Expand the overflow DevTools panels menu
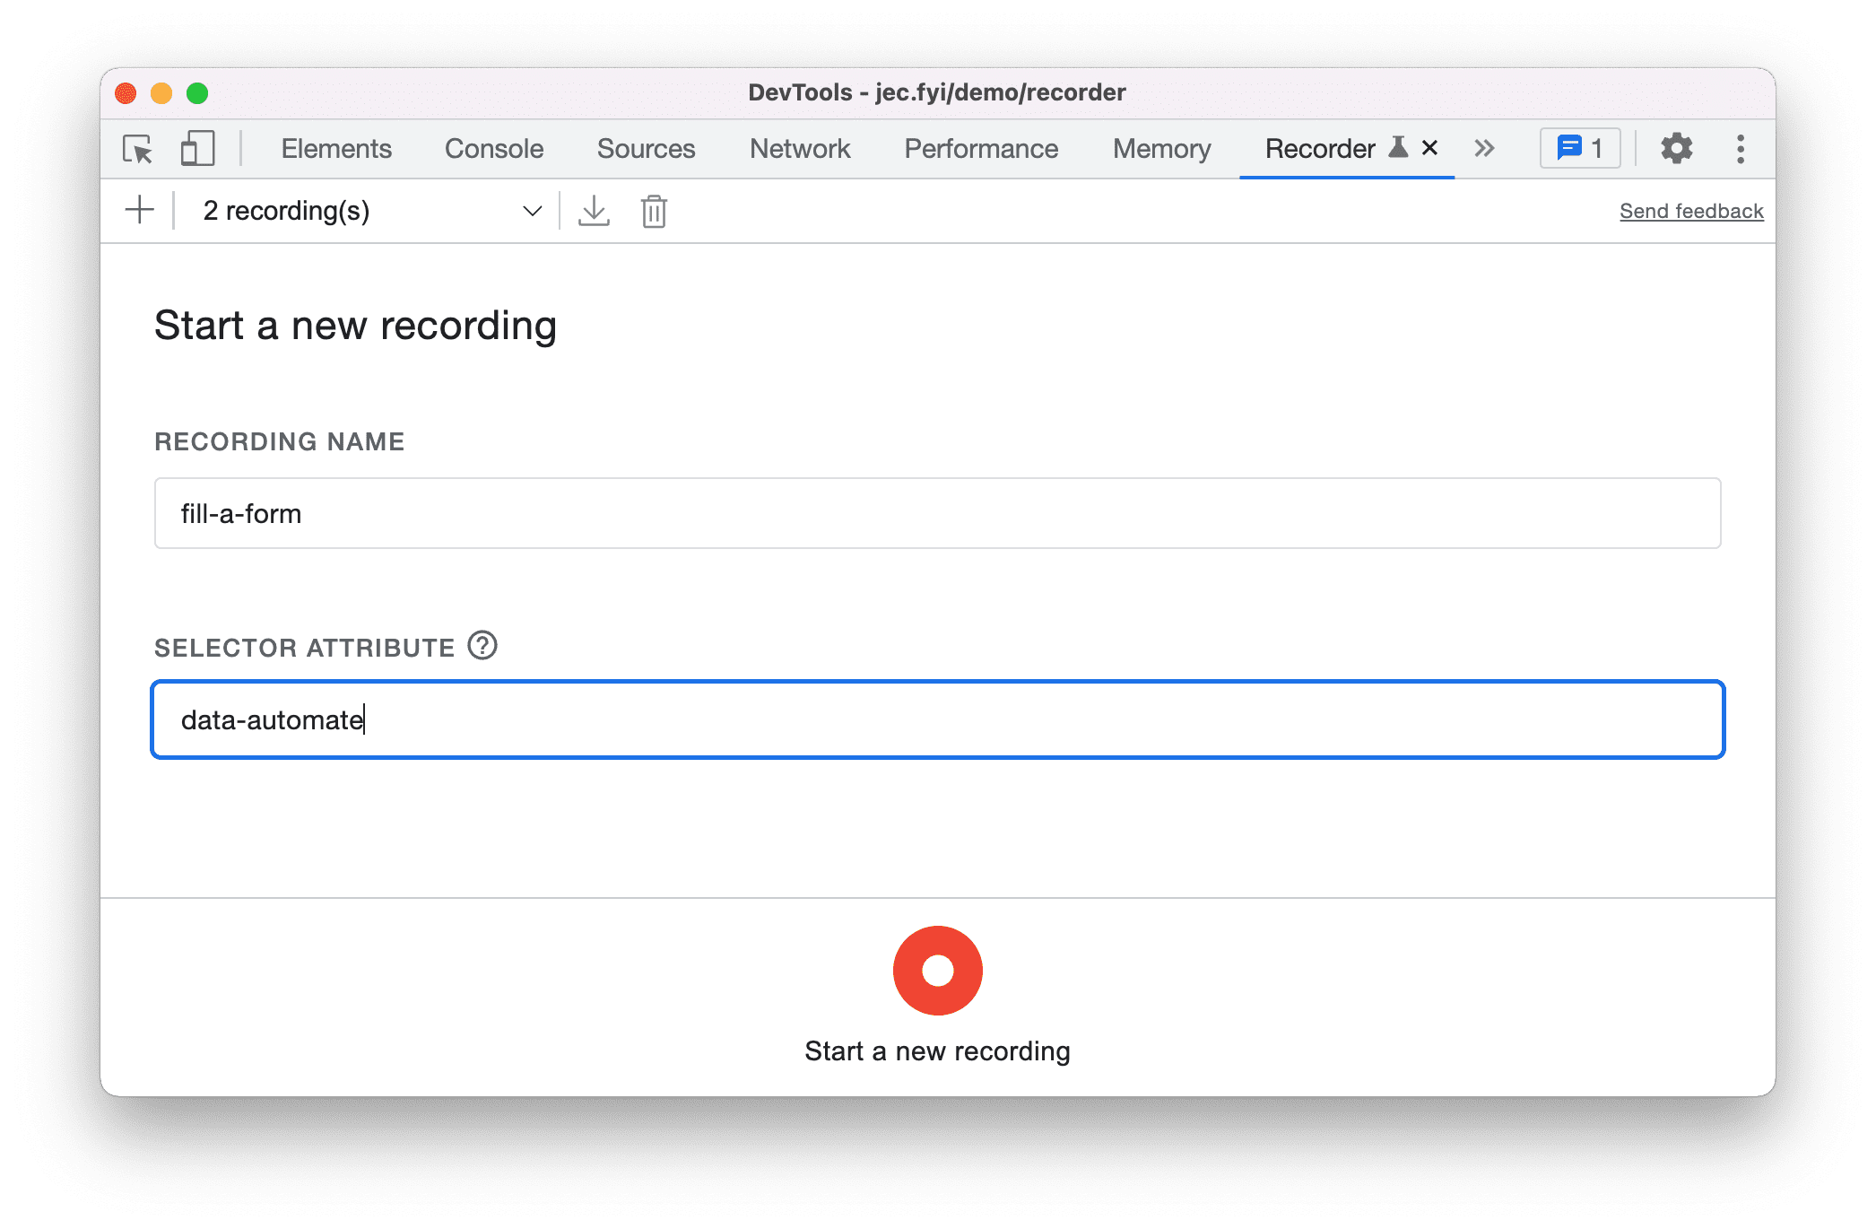Image resolution: width=1876 pixels, height=1229 pixels. (x=1485, y=148)
